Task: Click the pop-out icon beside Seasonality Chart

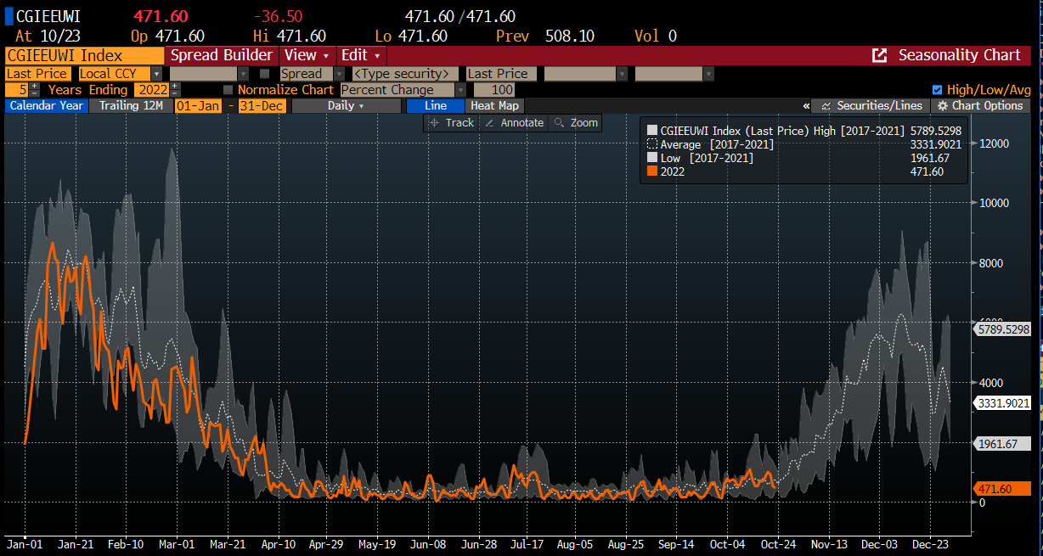Action: (881, 55)
